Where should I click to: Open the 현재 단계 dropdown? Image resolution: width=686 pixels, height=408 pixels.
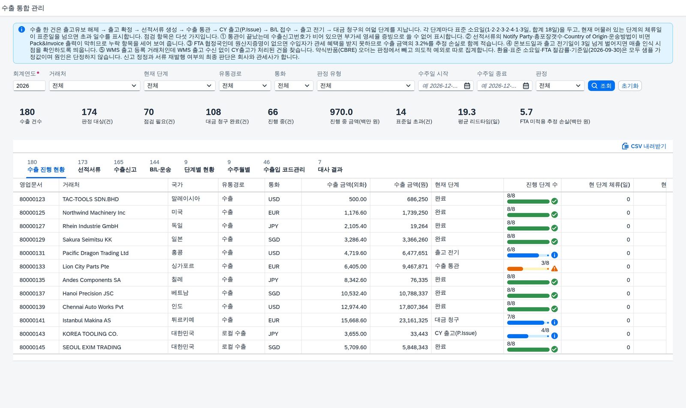pos(179,86)
